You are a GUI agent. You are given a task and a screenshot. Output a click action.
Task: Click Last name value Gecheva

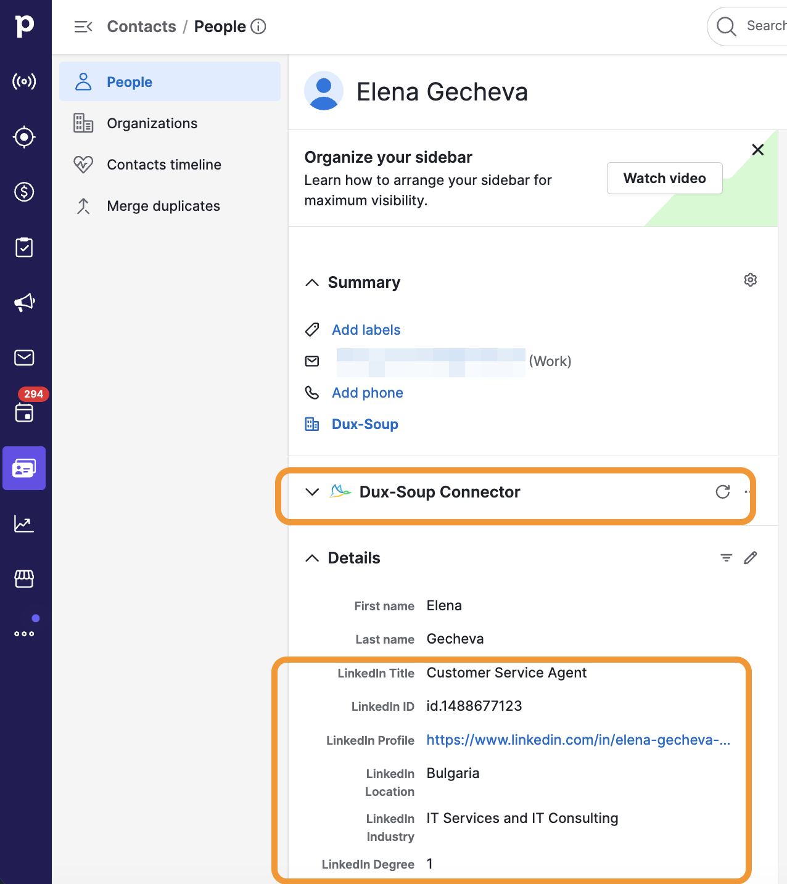pos(455,639)
